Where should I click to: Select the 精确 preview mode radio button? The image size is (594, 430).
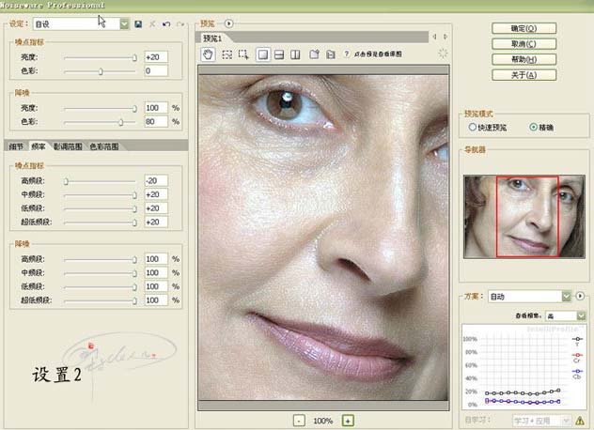[x=534, y=127]
